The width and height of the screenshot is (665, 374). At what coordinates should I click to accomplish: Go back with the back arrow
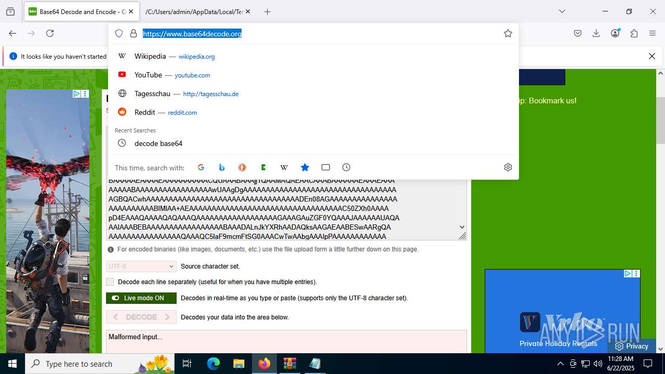[x=12, y=33]
